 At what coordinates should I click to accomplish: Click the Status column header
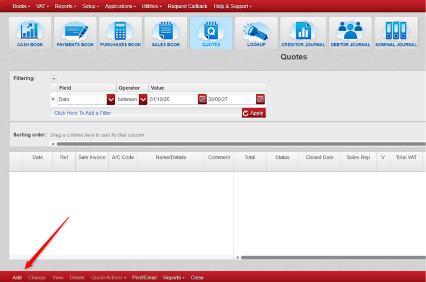(282, 161)
